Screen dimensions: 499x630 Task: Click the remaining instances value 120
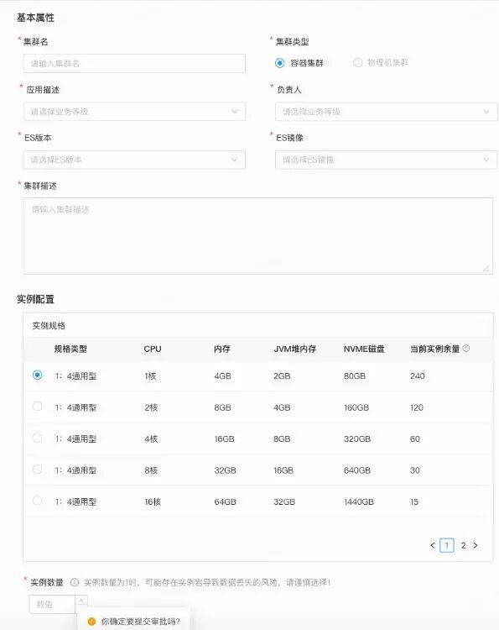tap(416, 407)
